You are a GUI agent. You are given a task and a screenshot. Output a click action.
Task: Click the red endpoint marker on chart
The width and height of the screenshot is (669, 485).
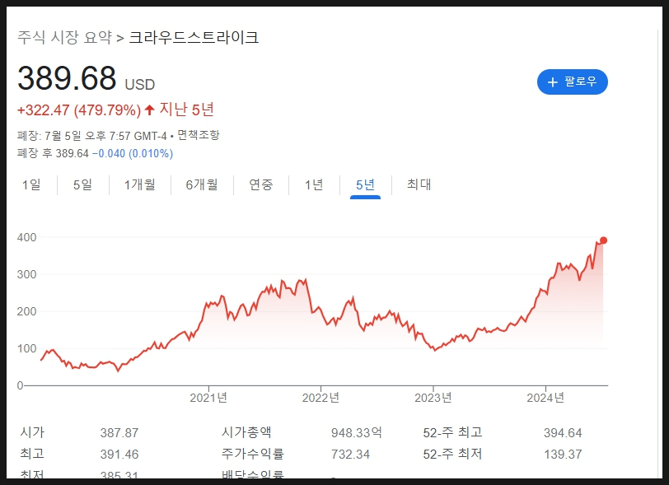click(x=603, y=240)
